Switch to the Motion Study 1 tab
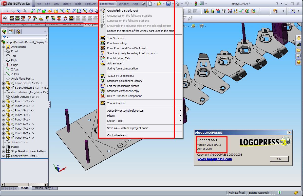 tap(44, 188)
